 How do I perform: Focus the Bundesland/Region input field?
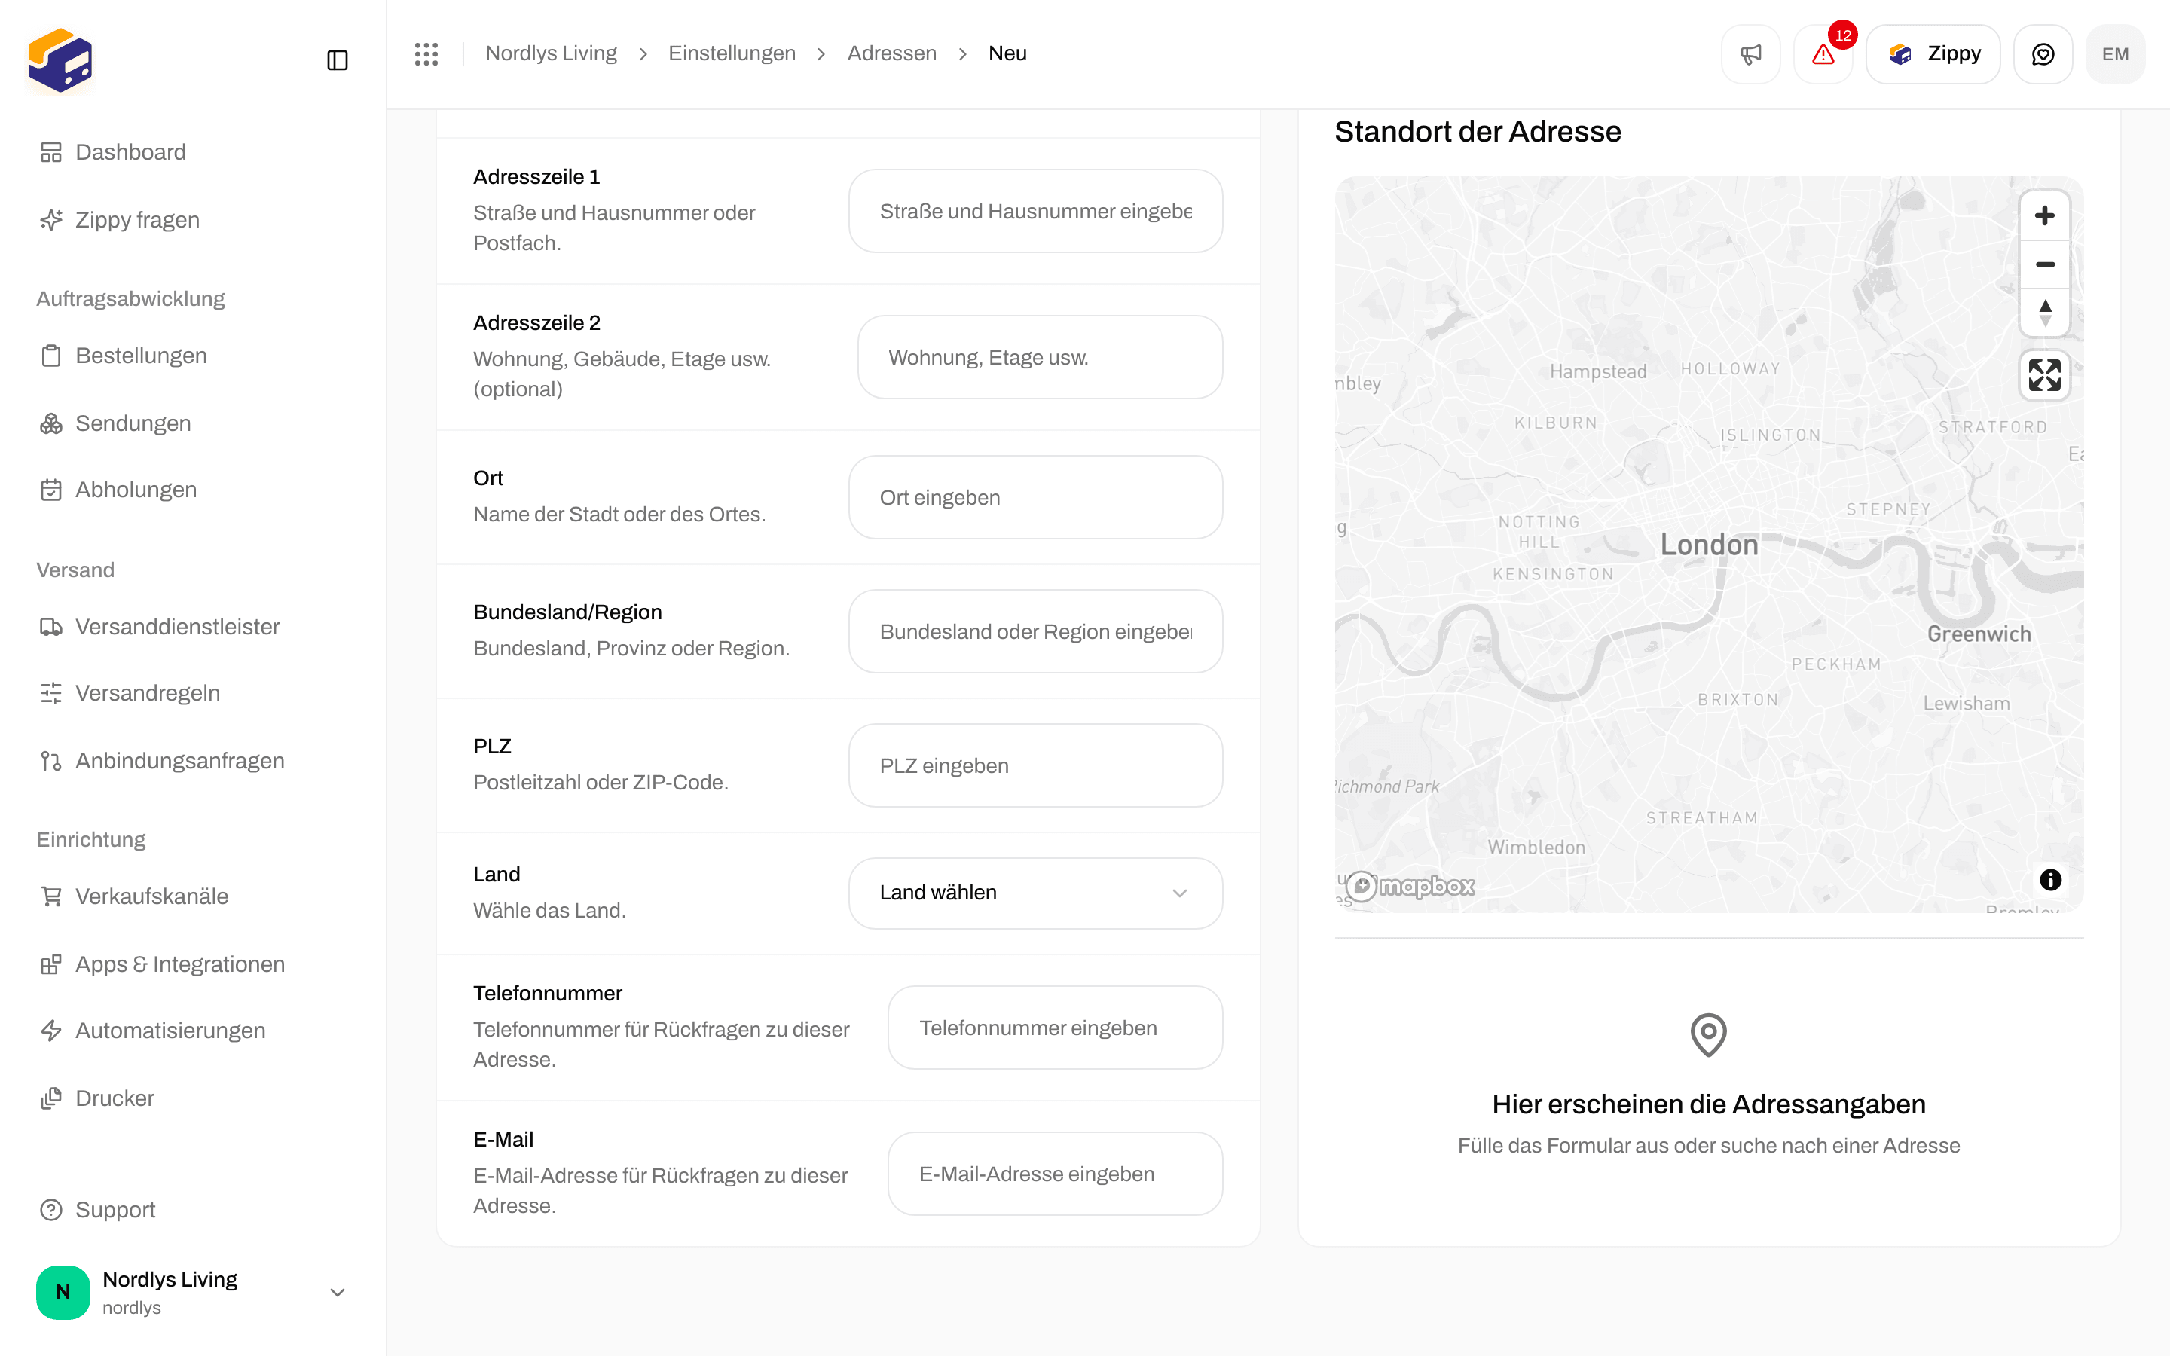1036,631
